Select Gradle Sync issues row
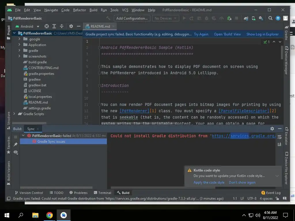295x221 pixels. (x=63, y=141)
